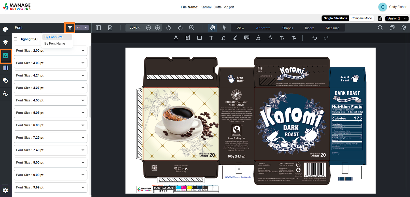Rotate the page clockwise
410x197 pixels.
tap(180, 28)
